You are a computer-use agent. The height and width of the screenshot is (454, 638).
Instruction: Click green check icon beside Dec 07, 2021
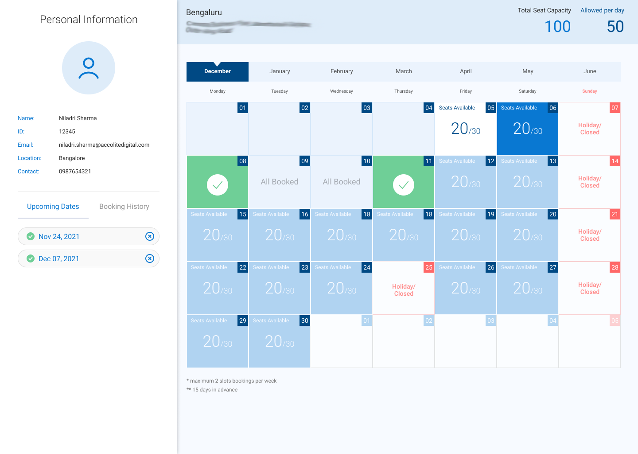[31, 258]
